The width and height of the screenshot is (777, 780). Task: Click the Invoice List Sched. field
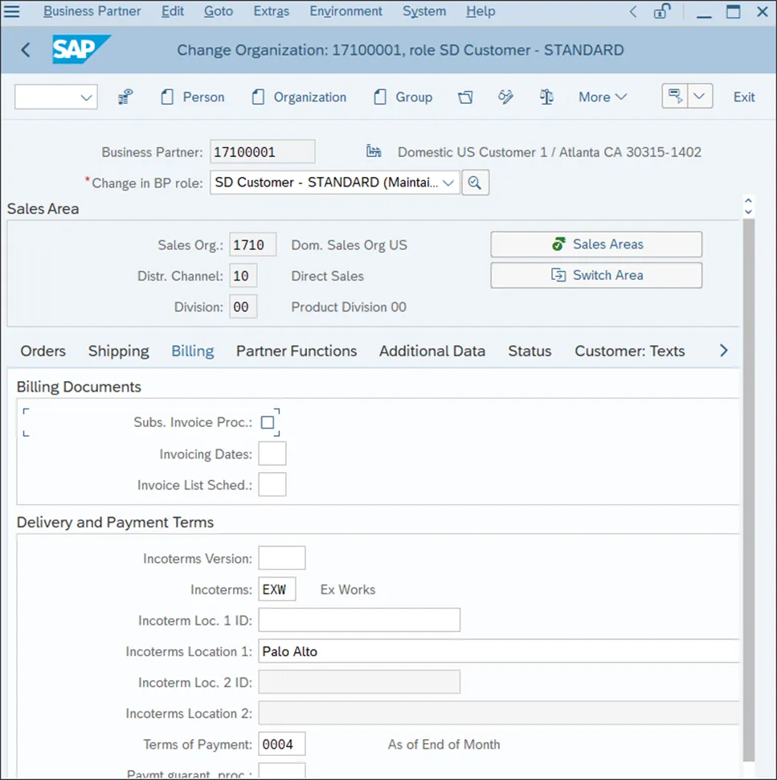pyautogui.click(x=272, y=485)
